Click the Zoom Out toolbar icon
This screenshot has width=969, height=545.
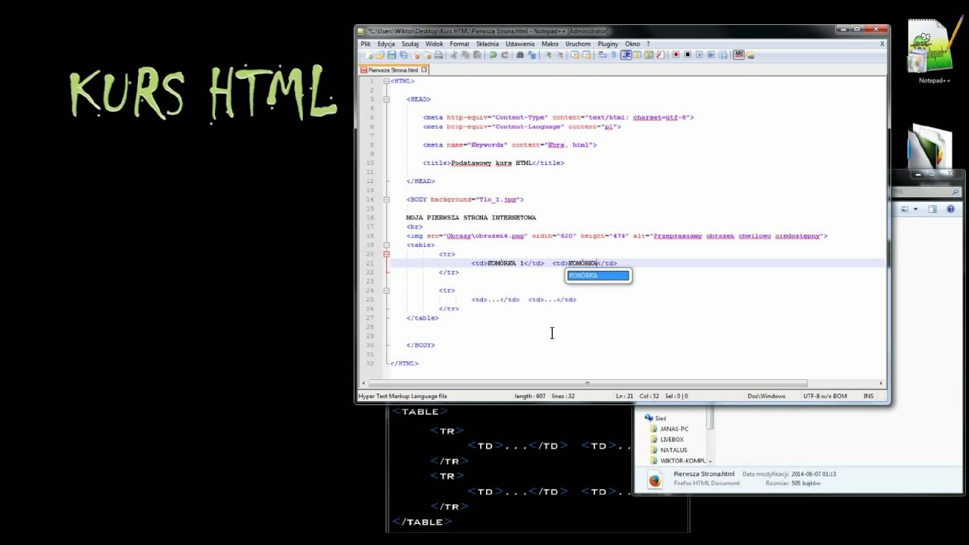(560, 54)
